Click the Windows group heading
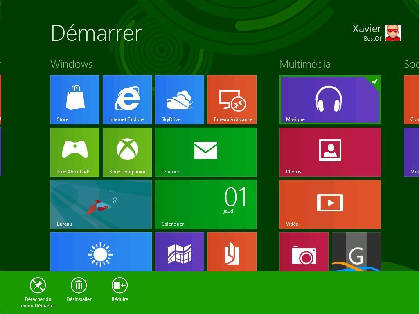This screenshot has width=419, height=314. click(71, 64)
